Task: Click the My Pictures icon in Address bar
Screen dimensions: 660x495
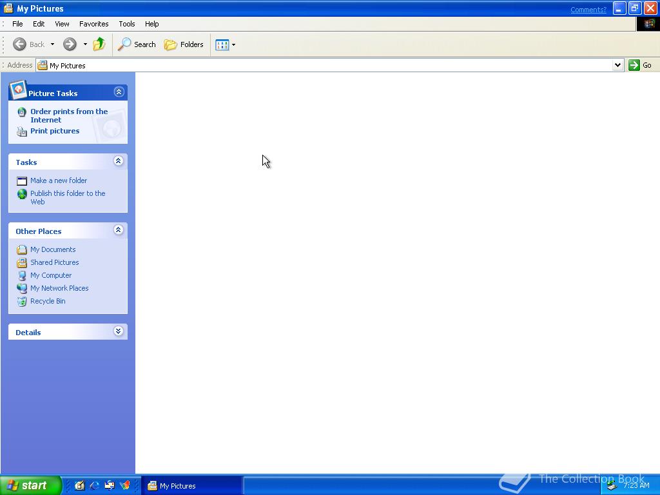Action: 43,65
